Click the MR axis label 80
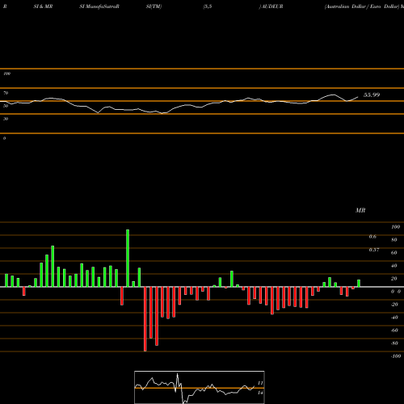 394,240
